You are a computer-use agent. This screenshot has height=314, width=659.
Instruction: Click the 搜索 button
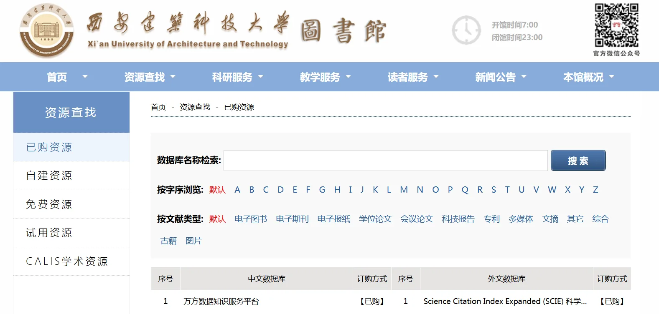[578, 161]
